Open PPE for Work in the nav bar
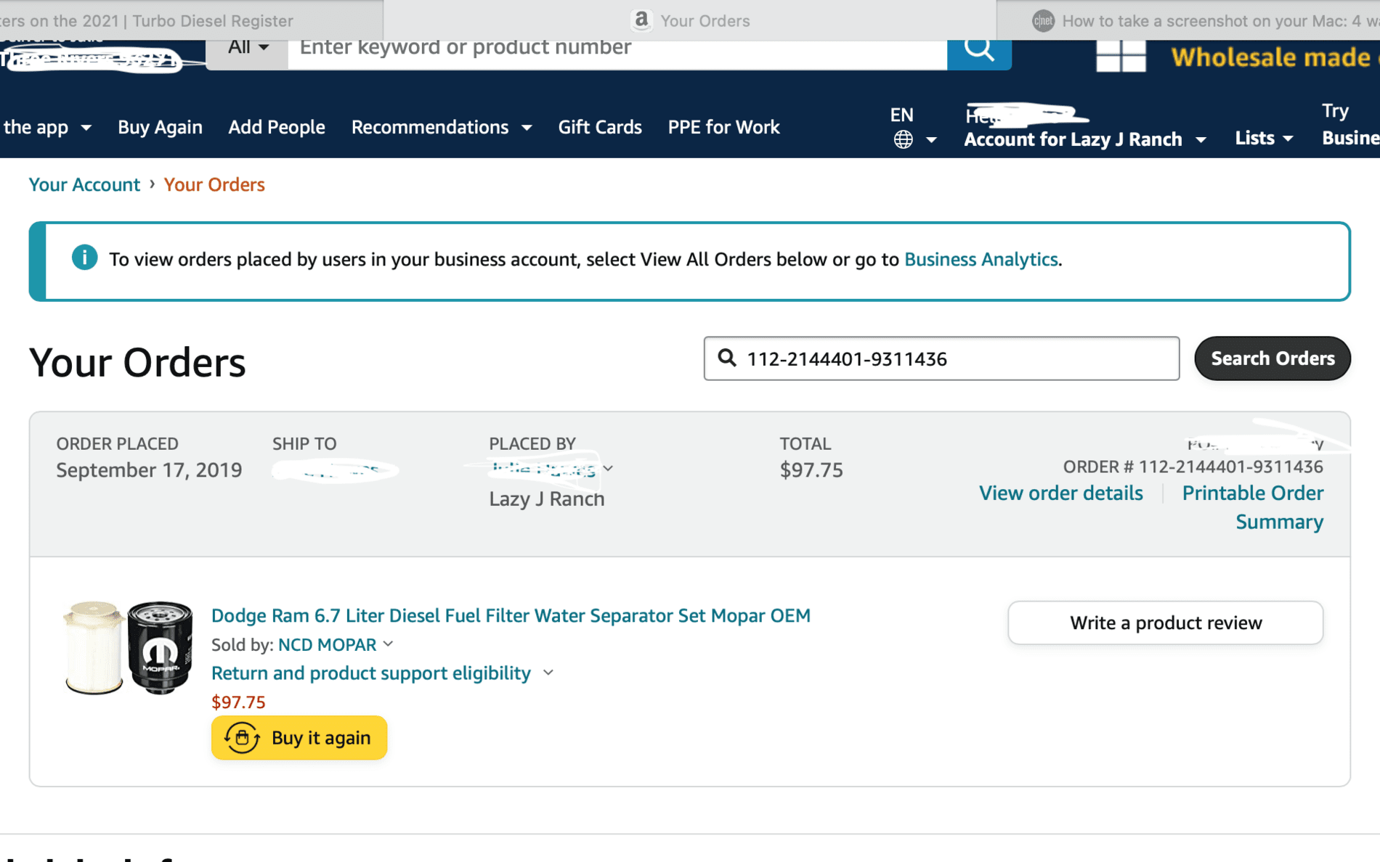The height and width of the screenshot is (862, 1380). [x=723, y=127]
